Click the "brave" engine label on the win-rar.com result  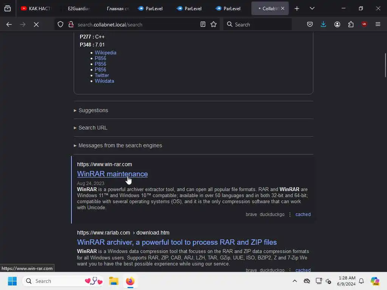point(251,214)
